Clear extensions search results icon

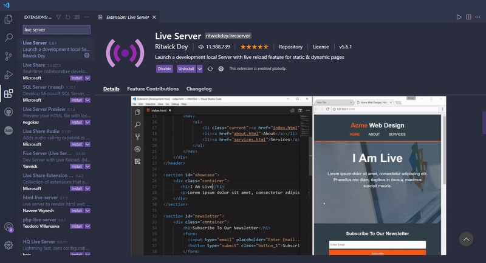(x=77, y=18)
